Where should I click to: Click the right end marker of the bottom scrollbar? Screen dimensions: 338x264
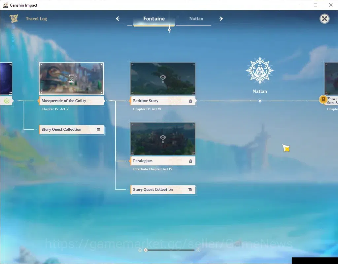(198, 250)
